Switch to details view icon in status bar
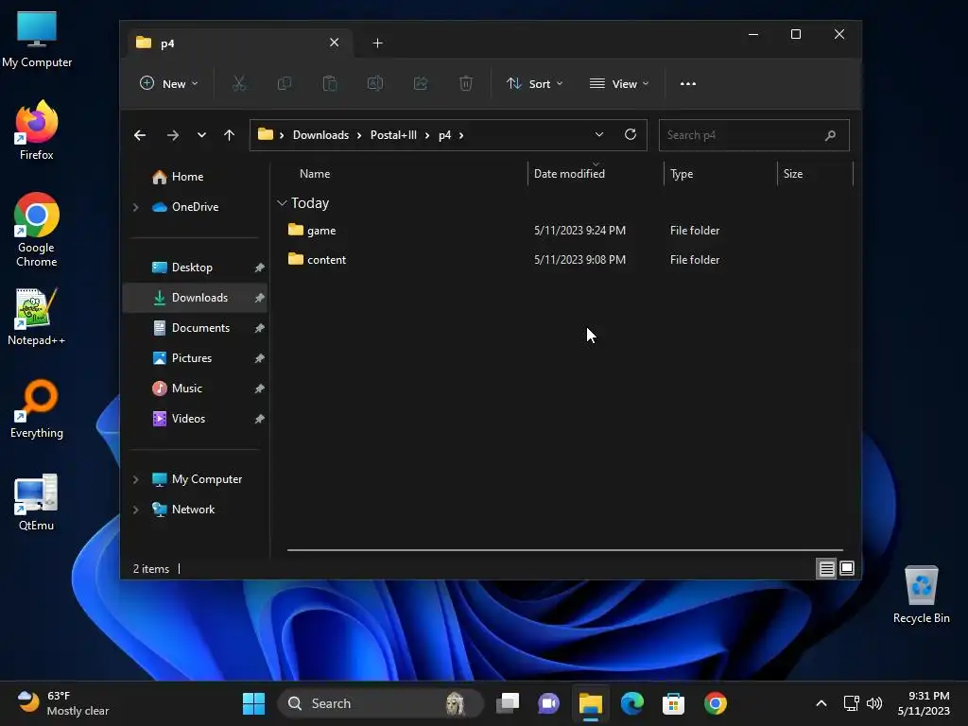The height and width of the screenshot is (726, 968). click(826, 568)
